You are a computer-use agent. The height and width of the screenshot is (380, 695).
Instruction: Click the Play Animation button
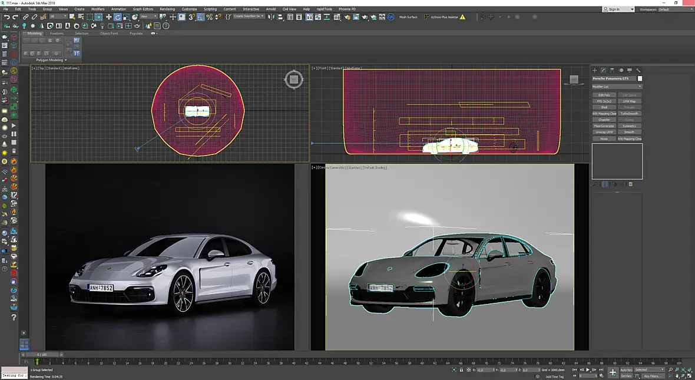[588, 369]
